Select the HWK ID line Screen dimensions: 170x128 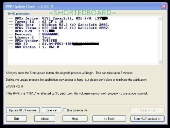click(x=54, y=44)
